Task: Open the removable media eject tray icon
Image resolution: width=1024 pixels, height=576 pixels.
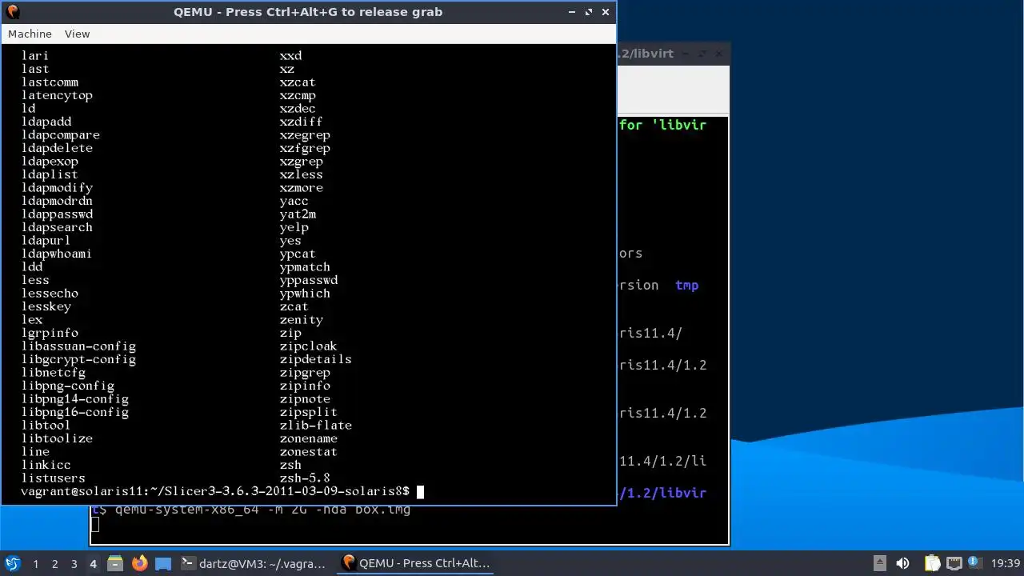Action: pyautogui.click(x=879, y=563)
